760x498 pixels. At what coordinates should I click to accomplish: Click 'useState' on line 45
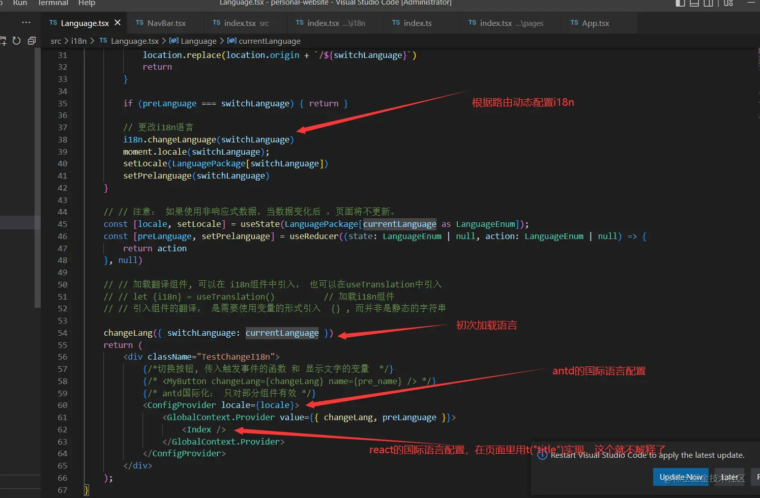[260, 224]
